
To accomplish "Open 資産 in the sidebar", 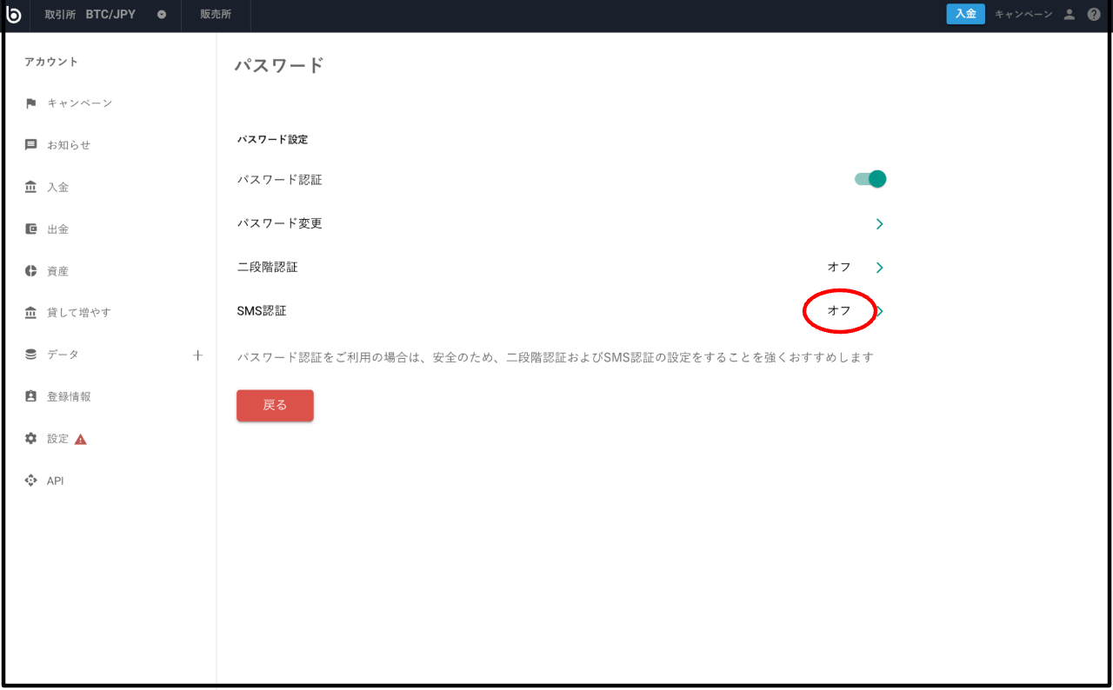I will click(x=57, y=271).
